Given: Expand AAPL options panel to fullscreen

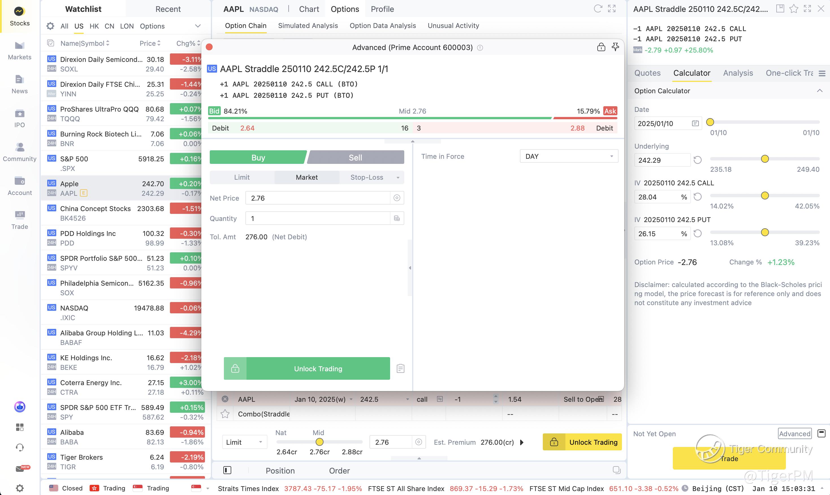Looking at the screenshot, I should 612,9.
